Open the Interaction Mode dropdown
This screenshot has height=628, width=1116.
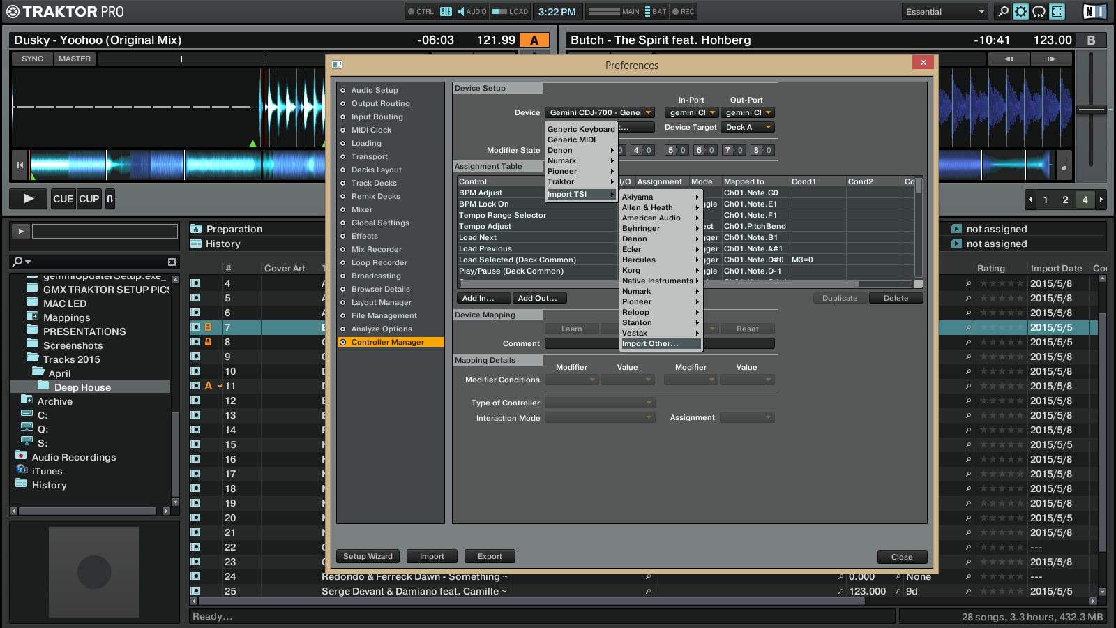600,417
